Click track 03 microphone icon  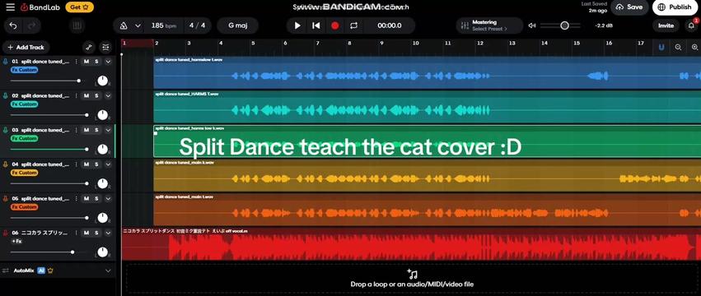pos(6,130)
